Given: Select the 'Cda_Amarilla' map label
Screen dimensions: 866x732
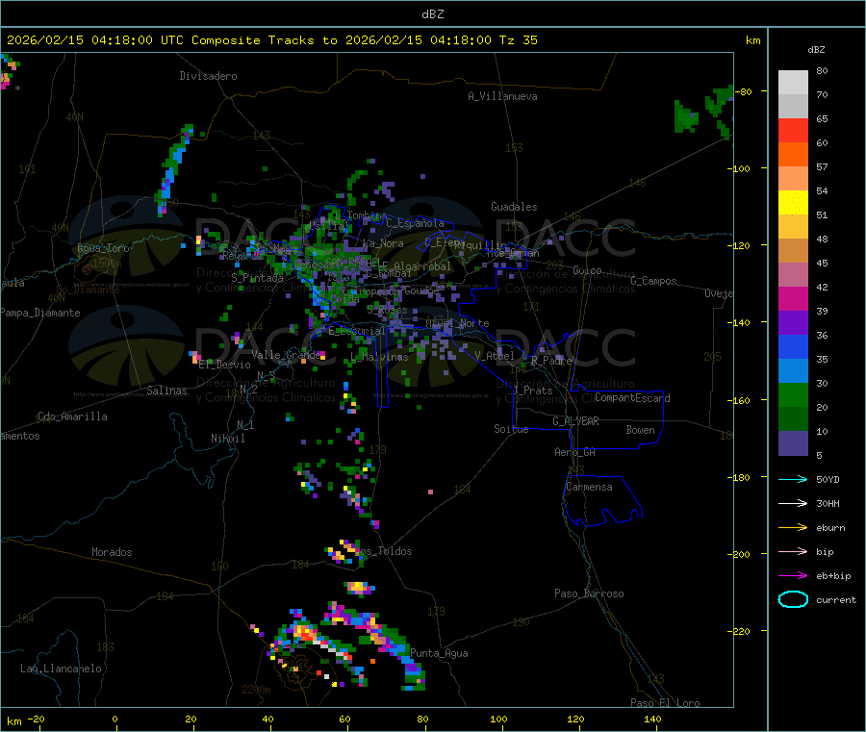Looking at the screenshot, I should 72,416.
